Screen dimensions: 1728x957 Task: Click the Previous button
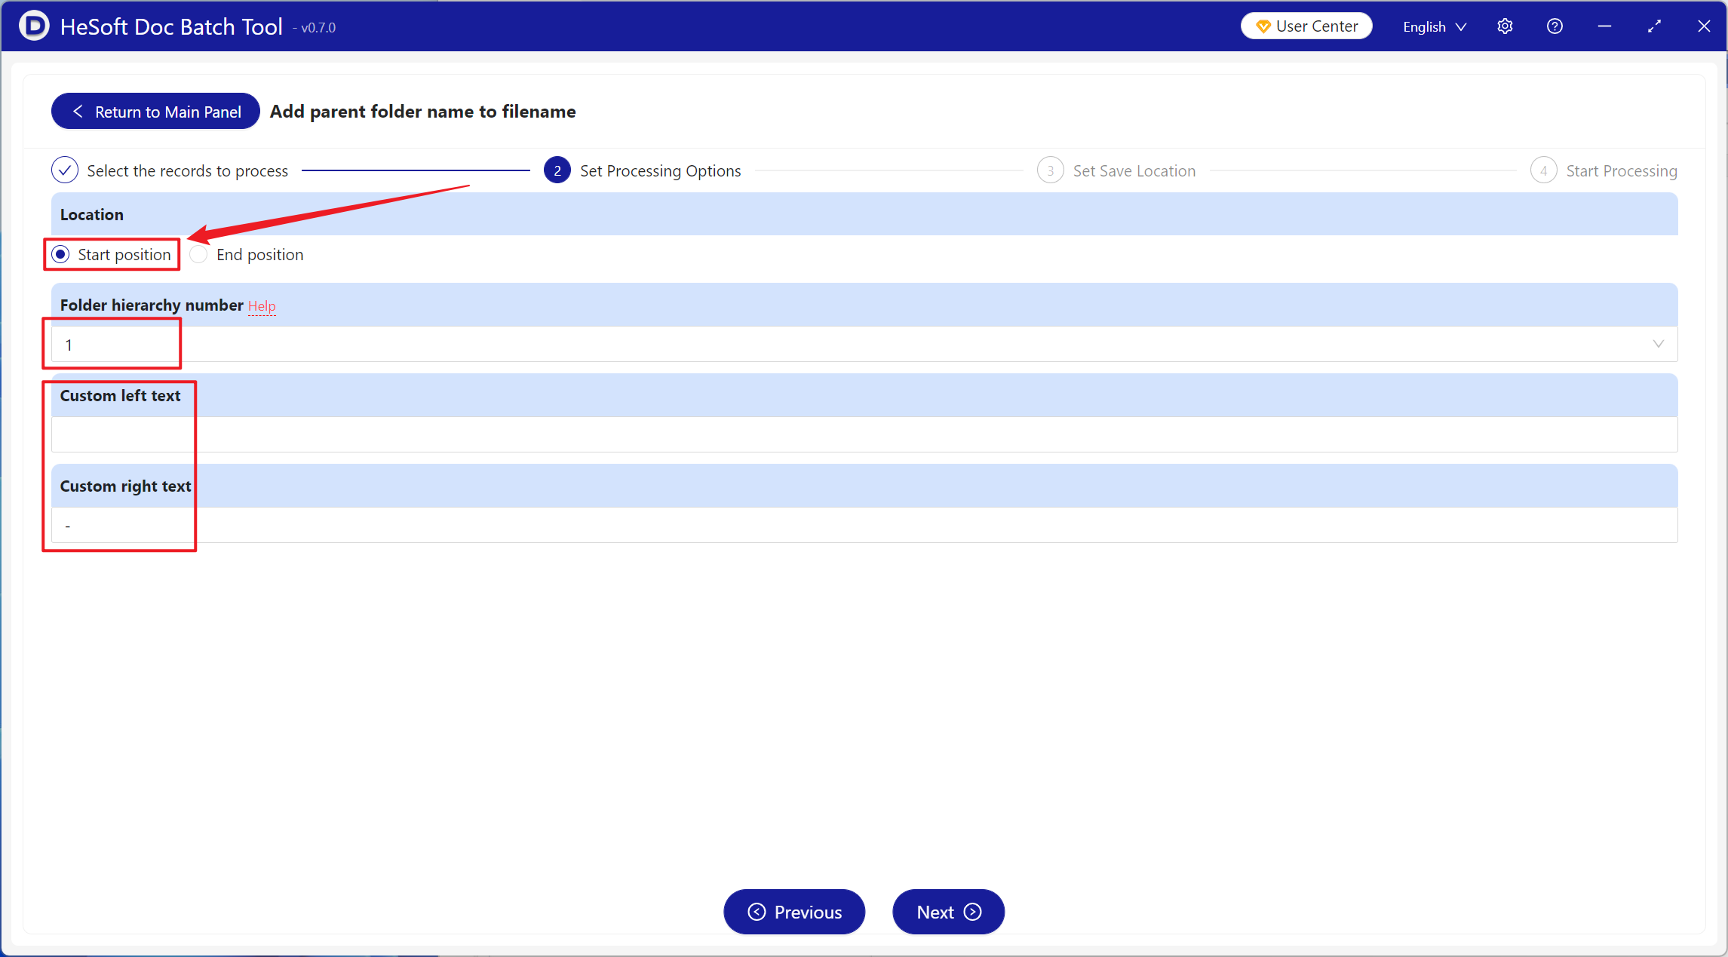pyautogui.click(x=794, y=912)
